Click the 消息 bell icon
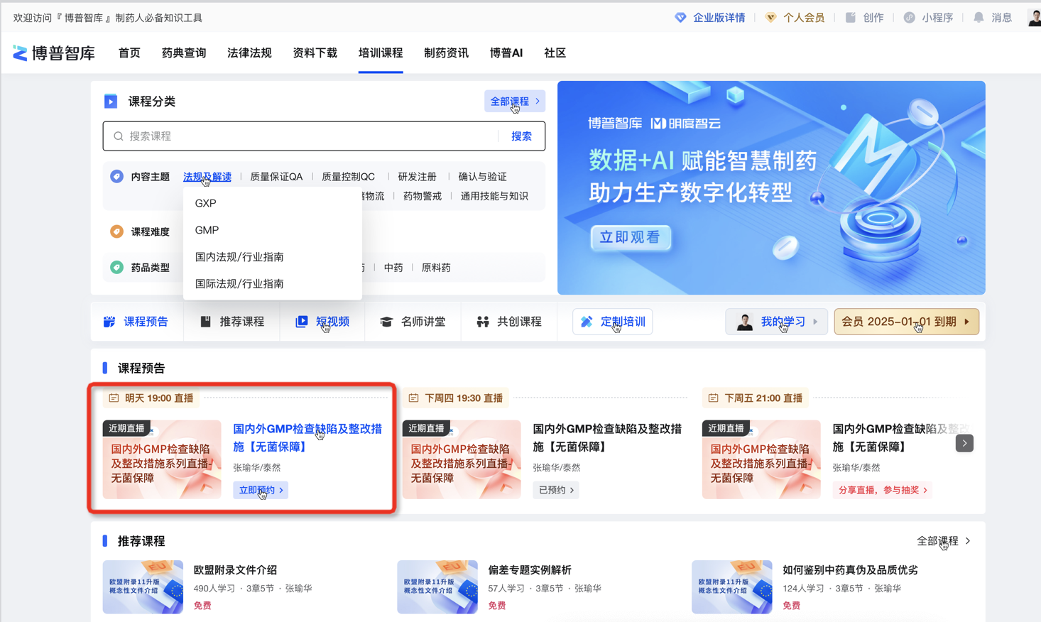This screenshot has width=1041, height=622. [x=979, y=18]
